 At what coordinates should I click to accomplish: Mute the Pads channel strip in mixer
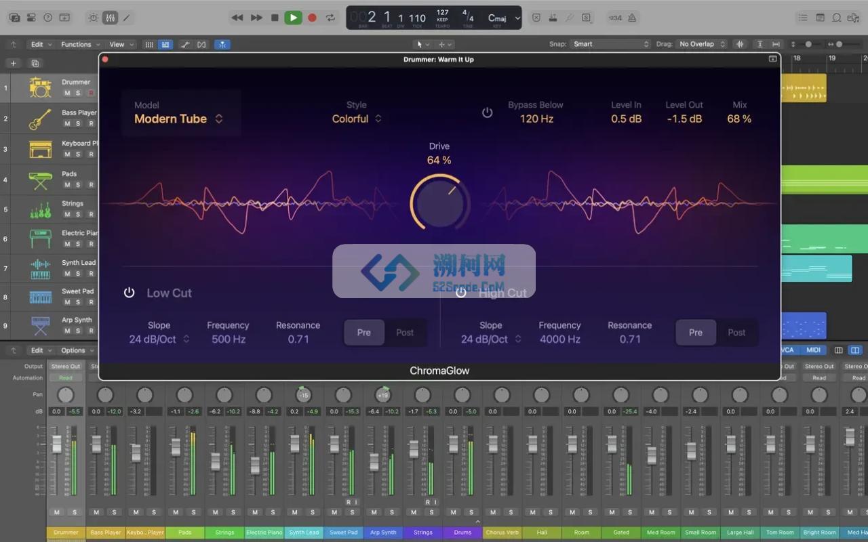tap(176, 512)
